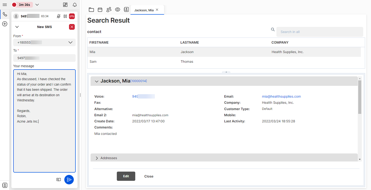Open the eye view icon in toolbar
This screenshot has height=190, width=371.
click(x=118, y=10)
